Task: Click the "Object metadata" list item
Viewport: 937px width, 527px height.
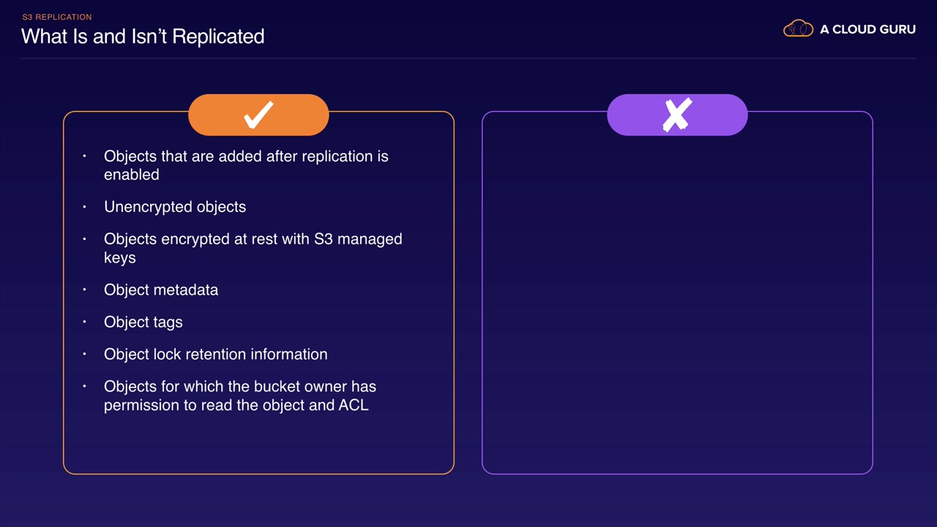Action: pos(161,290)
